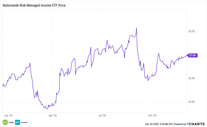Click the Oct '20 x-axis label
Screen dimensions: 207x127
click(152, 115)
